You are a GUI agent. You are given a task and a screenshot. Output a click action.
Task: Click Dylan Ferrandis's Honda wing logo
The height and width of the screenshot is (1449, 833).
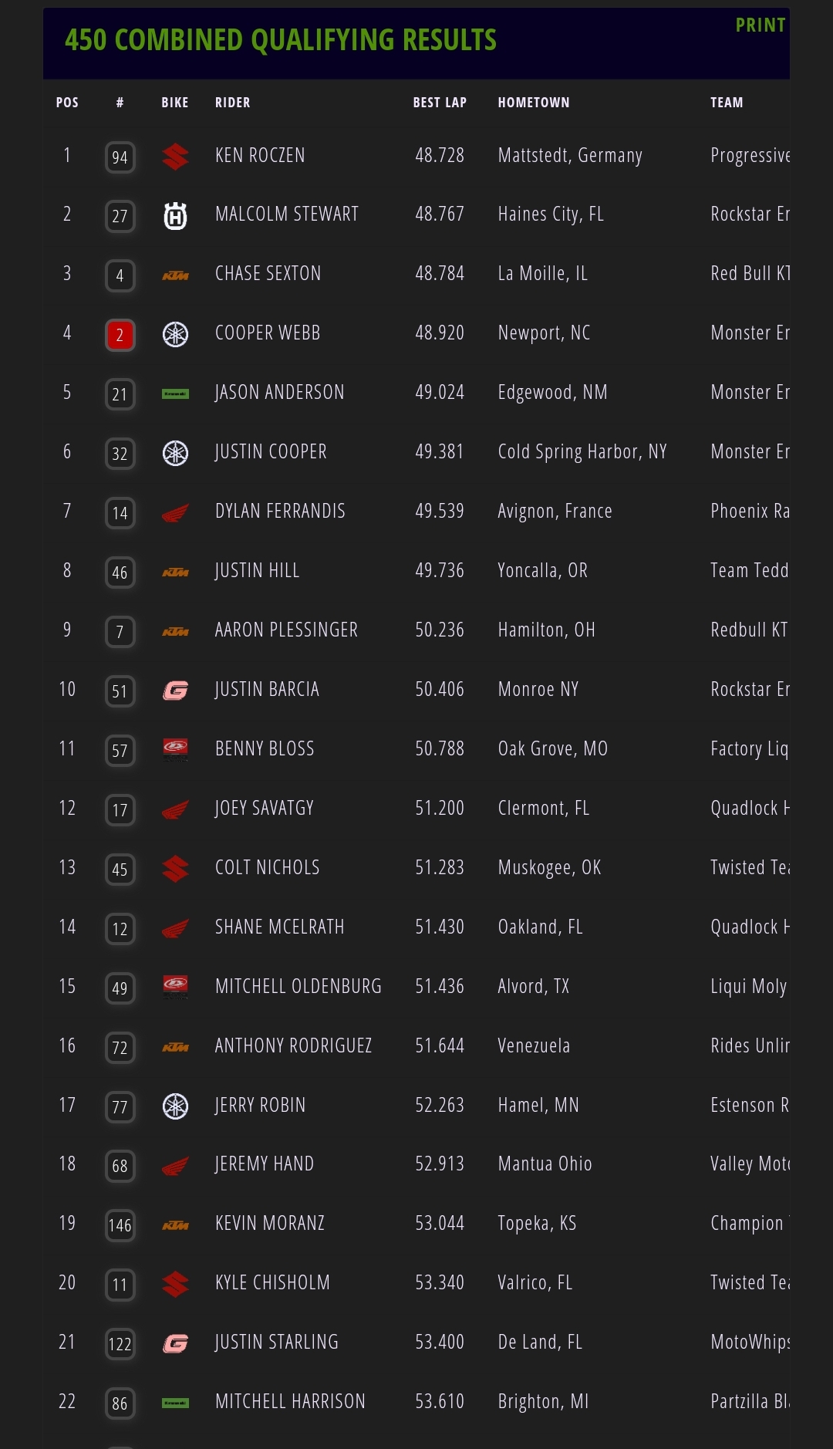(x=175, y=513)
